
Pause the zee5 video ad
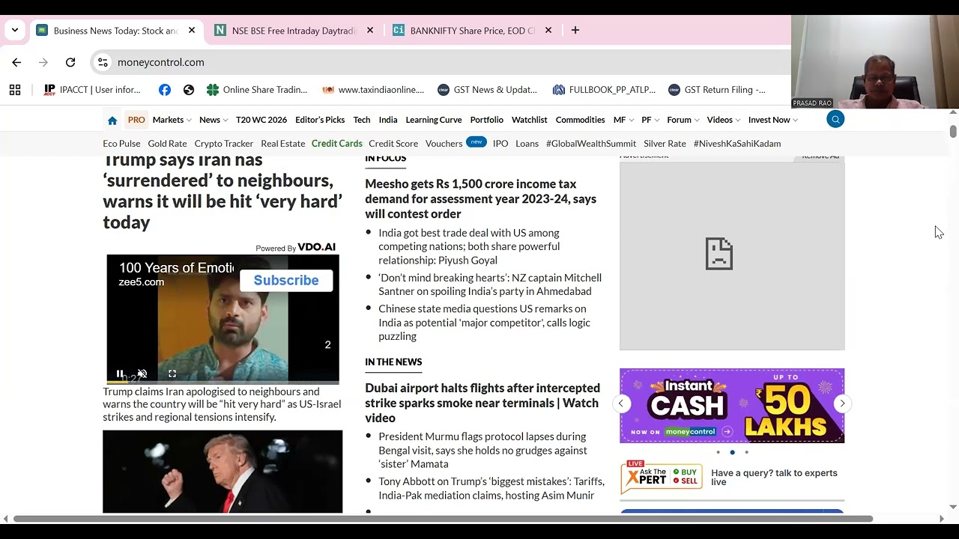(120, 374)
